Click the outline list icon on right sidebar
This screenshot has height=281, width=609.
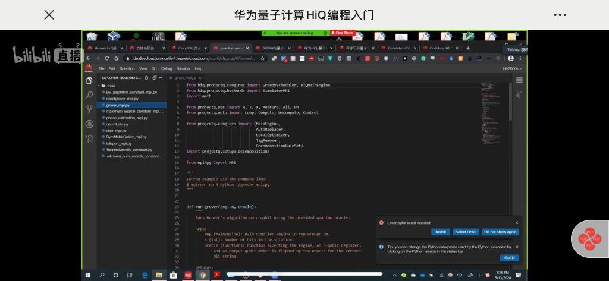(519, 80)
